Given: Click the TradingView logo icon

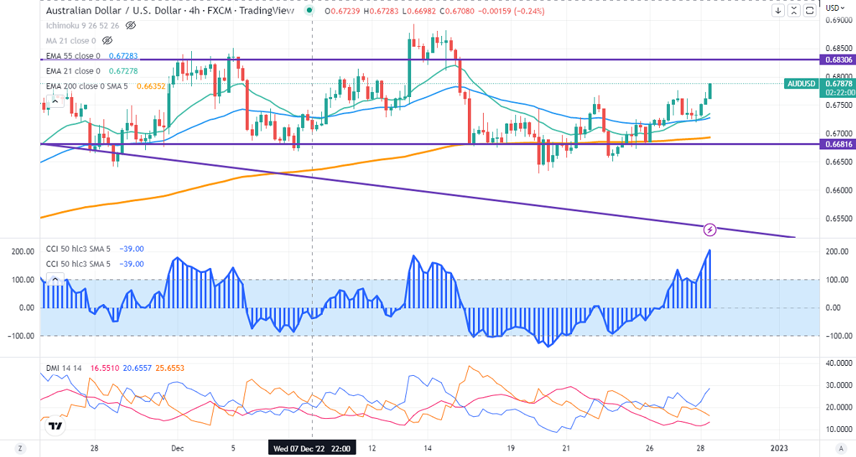Looking at the screenshot, I should tap(55, 426).
